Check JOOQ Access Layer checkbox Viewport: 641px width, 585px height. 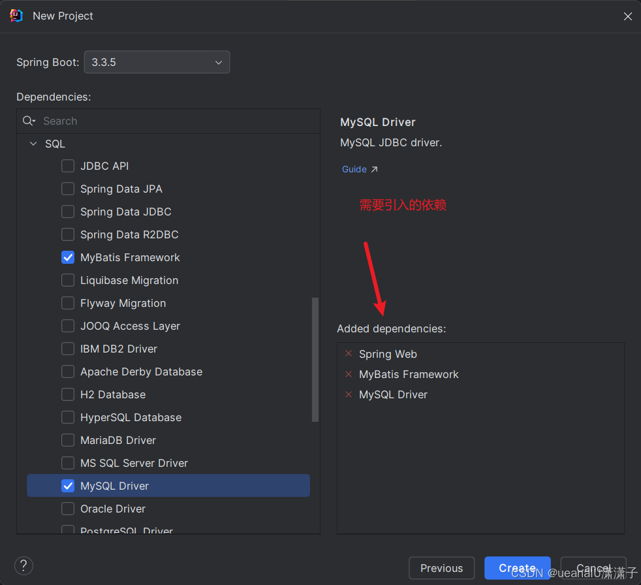[68, 326]
